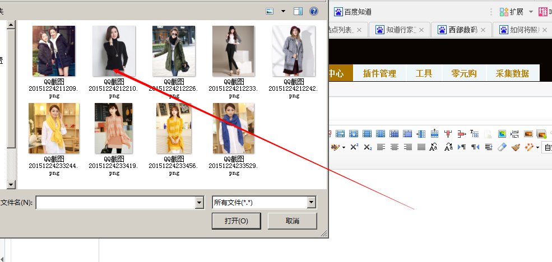This screenshot has width=552, height=262.
Task: Click the insert single image icon
Action: pyautogui.click(x=528, y=134)
